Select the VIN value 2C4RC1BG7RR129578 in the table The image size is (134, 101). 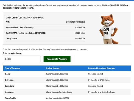tap(76, 22)
